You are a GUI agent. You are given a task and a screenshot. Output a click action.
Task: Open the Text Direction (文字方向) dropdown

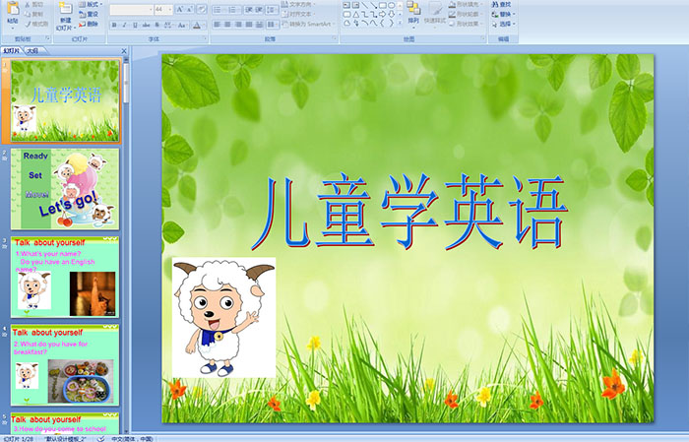(298, 4)
